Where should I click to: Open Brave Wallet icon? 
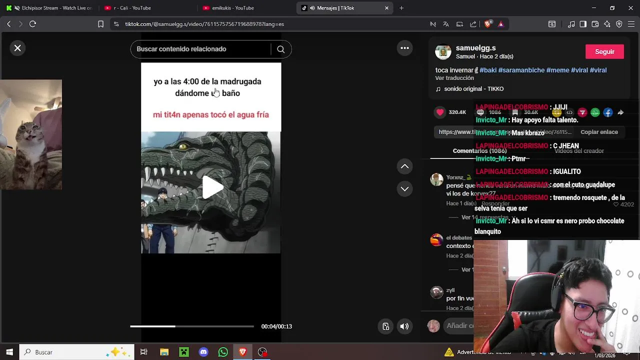click(x=595, y=24)
